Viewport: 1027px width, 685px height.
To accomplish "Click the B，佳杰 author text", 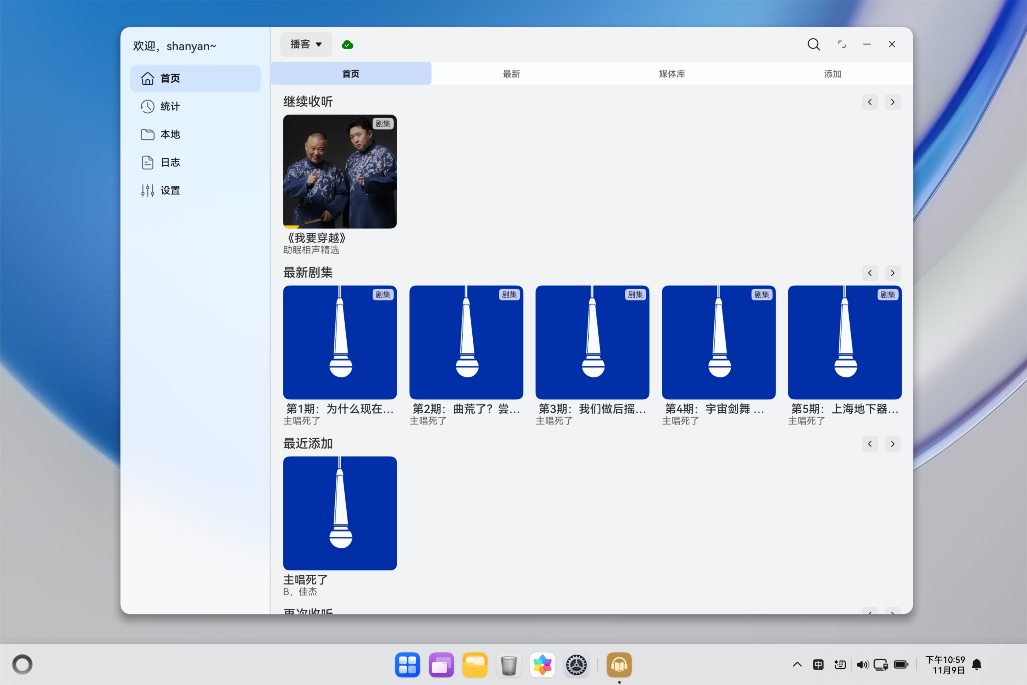I will [300, 592].
